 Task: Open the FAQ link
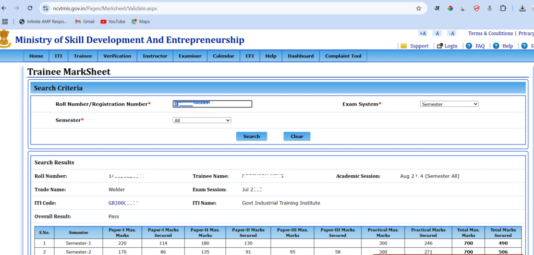pos(480,46)
